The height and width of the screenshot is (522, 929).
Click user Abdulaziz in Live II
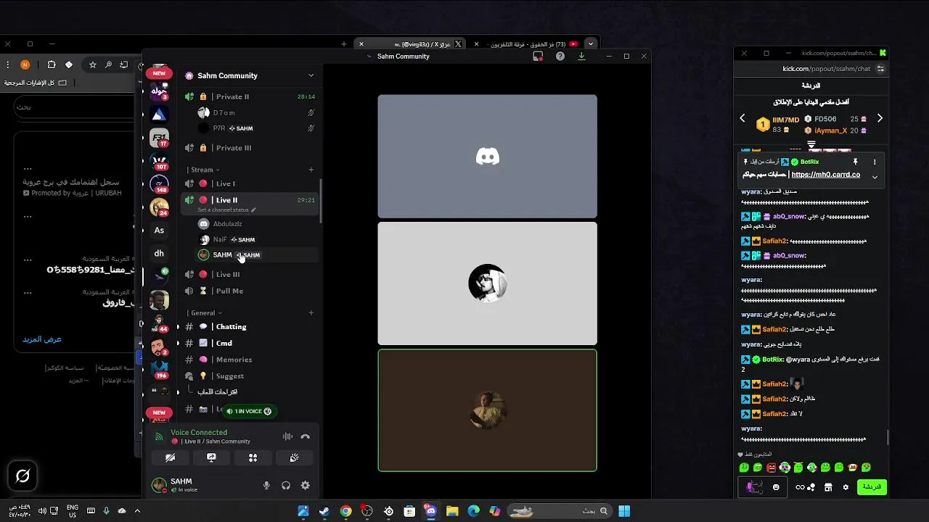tap(250, 224)
